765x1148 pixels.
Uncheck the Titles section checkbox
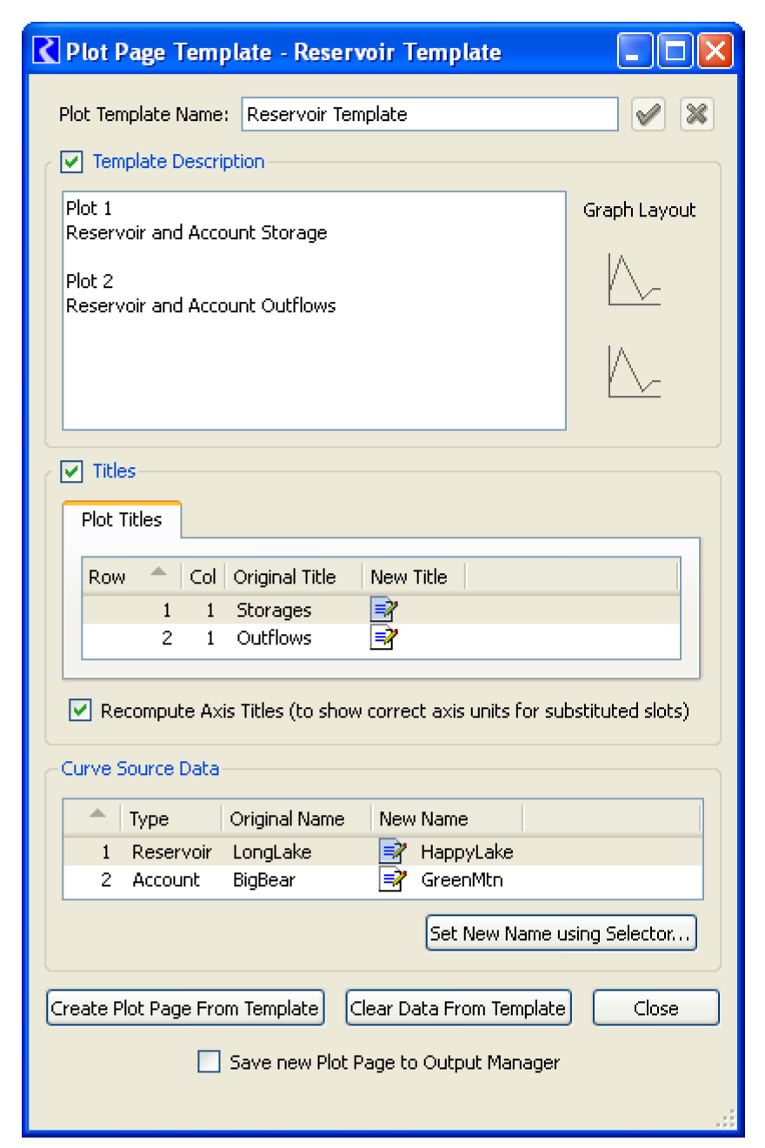pos(71,471)
